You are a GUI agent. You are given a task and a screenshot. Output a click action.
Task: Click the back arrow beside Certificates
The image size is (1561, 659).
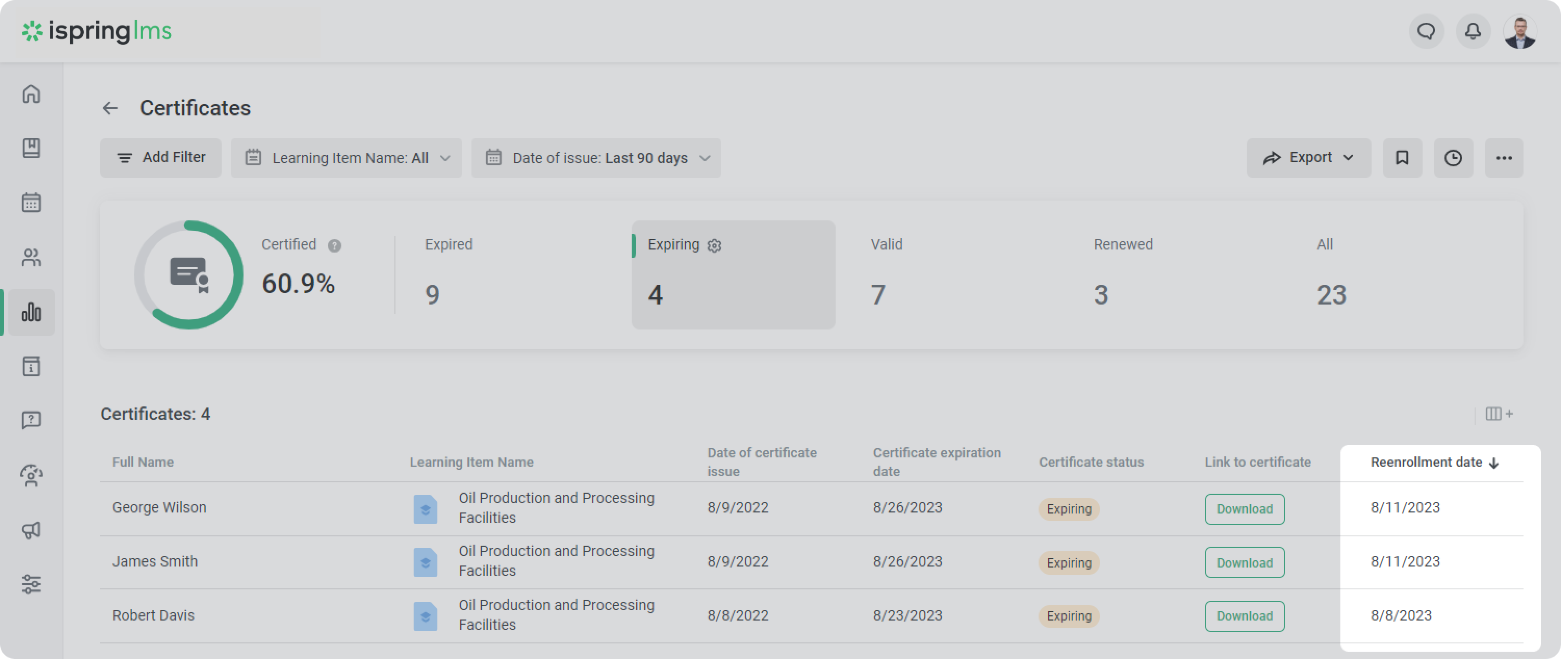click(110, 108)
